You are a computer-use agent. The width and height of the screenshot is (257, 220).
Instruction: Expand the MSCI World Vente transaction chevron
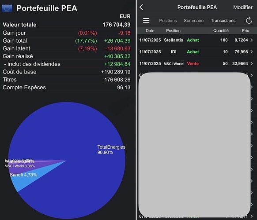point(252,63)
